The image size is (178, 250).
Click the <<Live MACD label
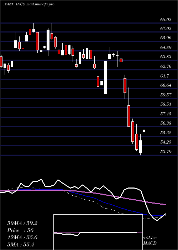click(150, 240)
